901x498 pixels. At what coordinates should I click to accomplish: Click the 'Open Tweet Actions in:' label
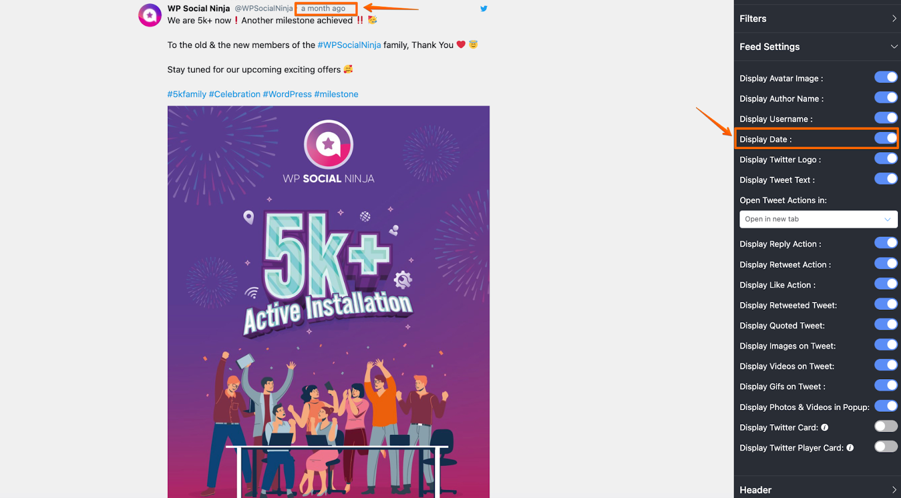783,200
